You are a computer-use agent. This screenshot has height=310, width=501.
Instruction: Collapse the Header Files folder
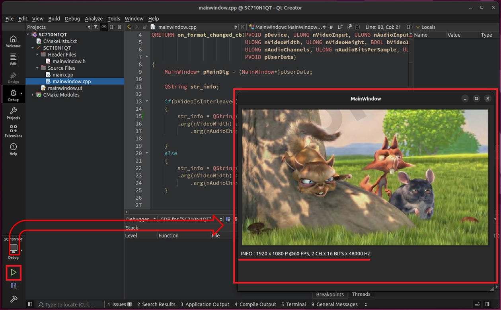pos(38,55)
